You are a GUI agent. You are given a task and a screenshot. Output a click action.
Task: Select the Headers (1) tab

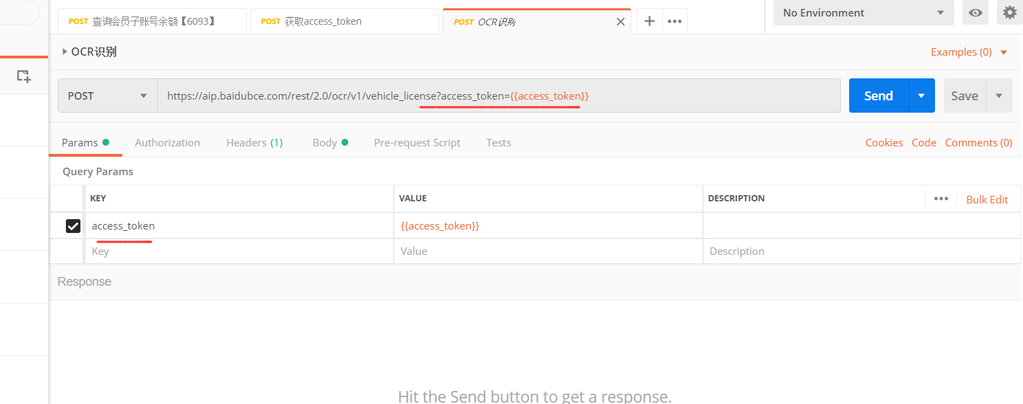254,143
